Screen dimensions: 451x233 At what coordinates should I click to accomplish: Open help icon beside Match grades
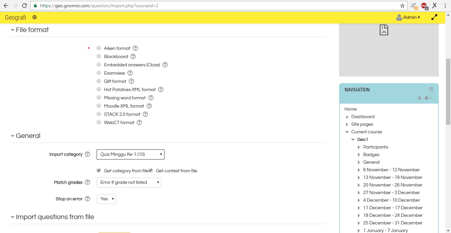pos(87,182)
